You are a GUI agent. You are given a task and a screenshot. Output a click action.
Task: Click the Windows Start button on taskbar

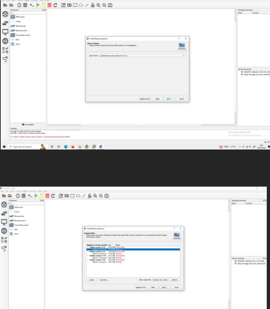coord(4,147)
